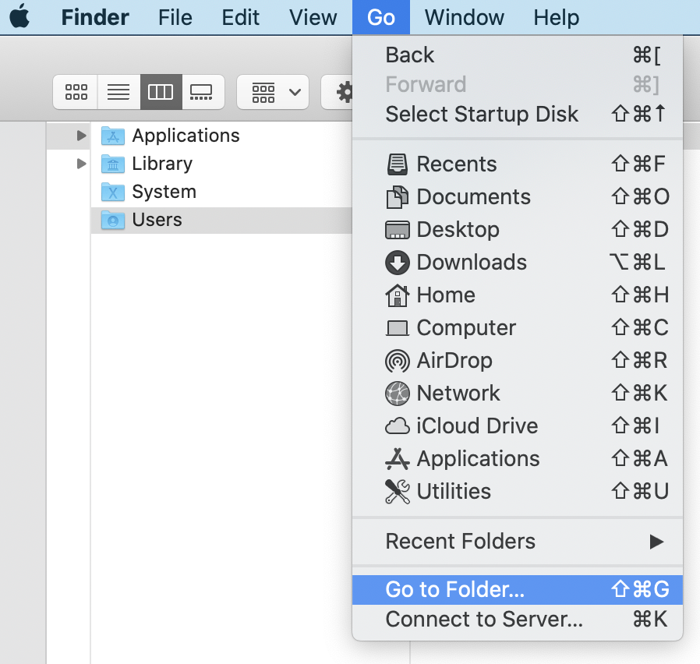Screen dimensions: 700x664
Task: Expand the Recent Folders submenu arrow
Action: (x=656, y=542)
